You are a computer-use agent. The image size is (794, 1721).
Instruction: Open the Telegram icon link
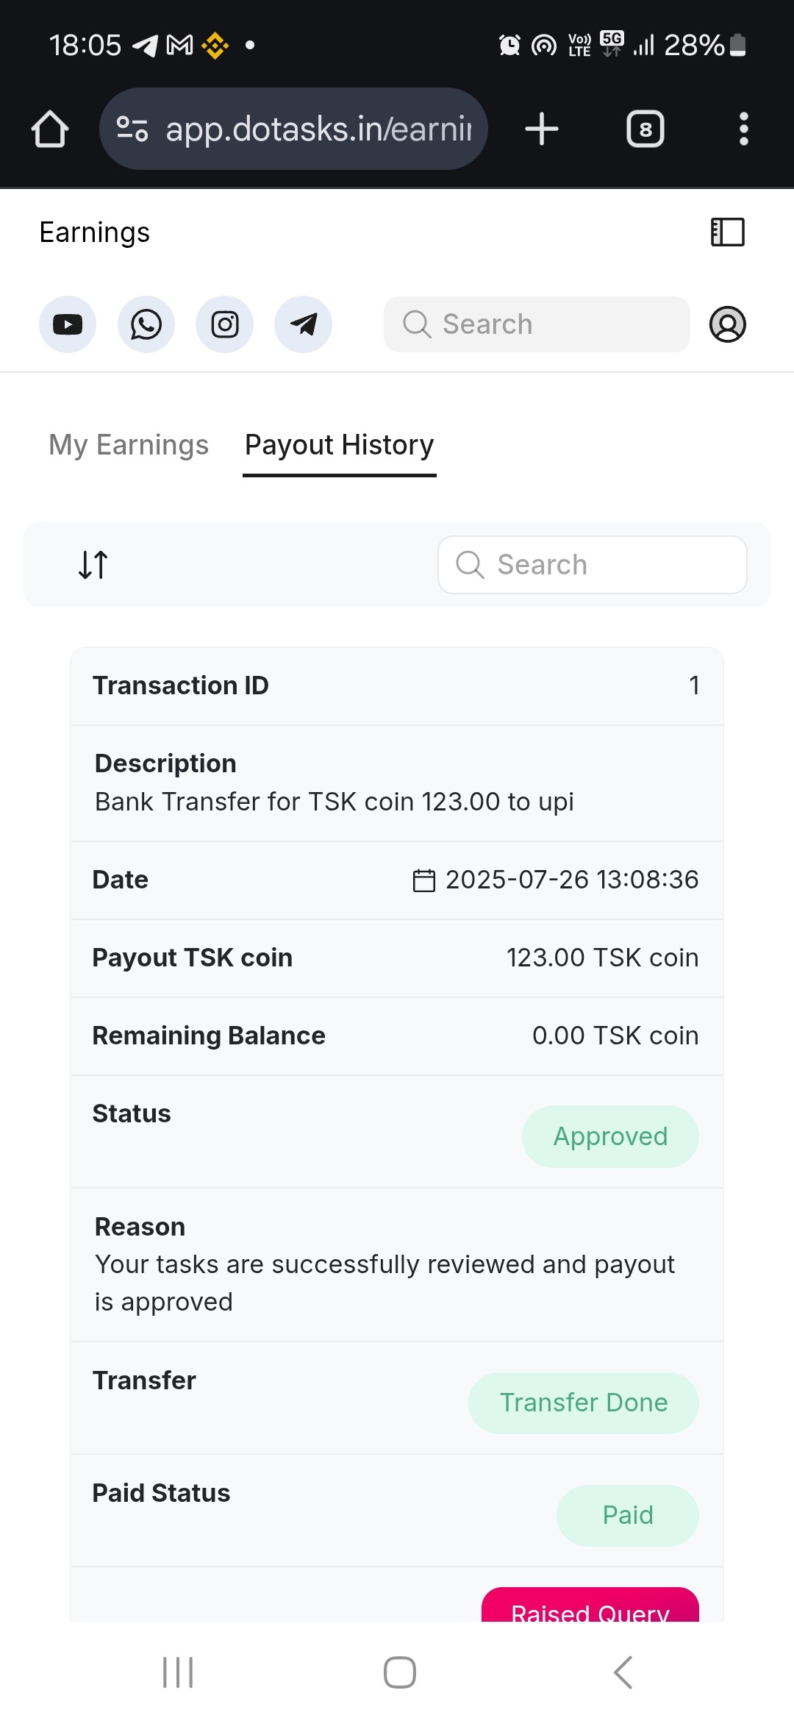pyautogui.click(x=303, y=324)
